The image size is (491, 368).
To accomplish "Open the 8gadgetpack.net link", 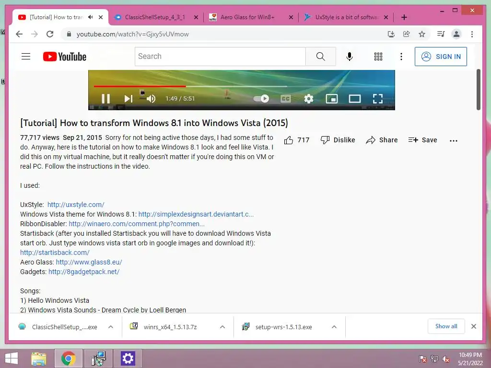I will 84,272.
